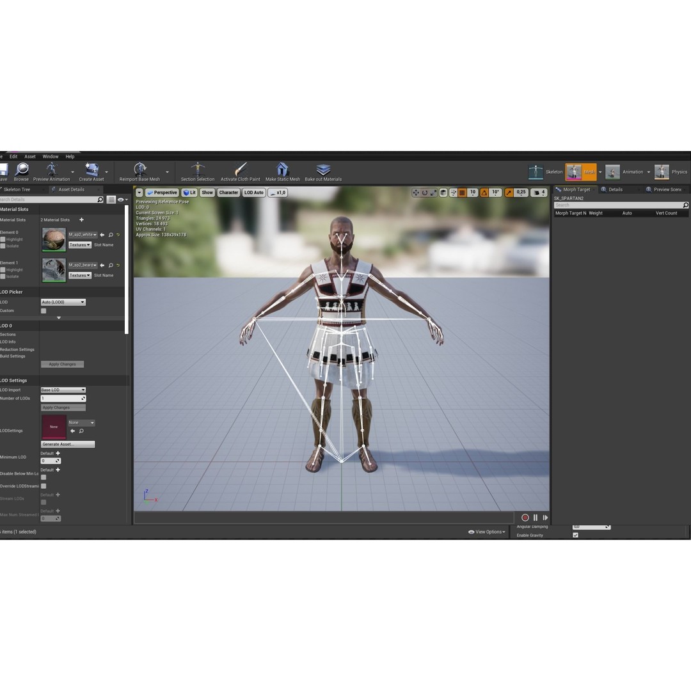Viewport: 691px width, 691px height.
Task: Pause the viewport animation playback
Action: [536, 518]
